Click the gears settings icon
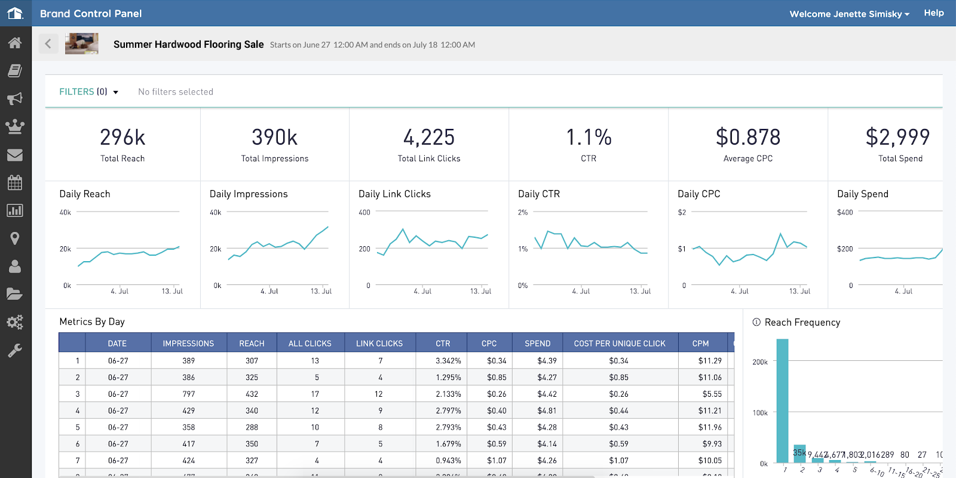 [15, 322]
